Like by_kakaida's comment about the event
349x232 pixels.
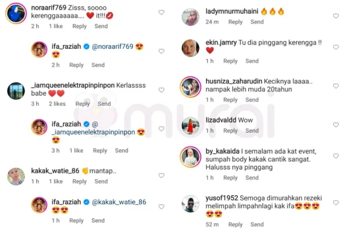[336, 156]
